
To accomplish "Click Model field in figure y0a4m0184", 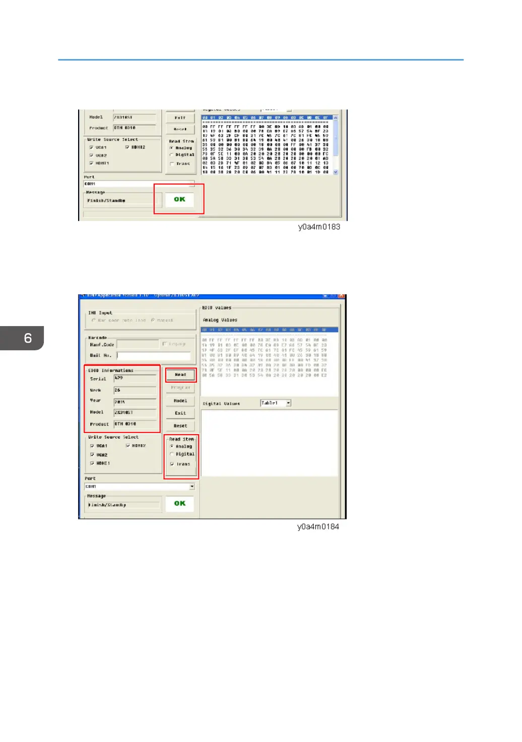I will pyautogui.click(x=135, y=412).
